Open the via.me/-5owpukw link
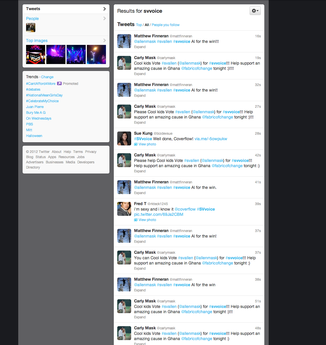The width and height of the screenshot is (326, 345). point(211,139)
